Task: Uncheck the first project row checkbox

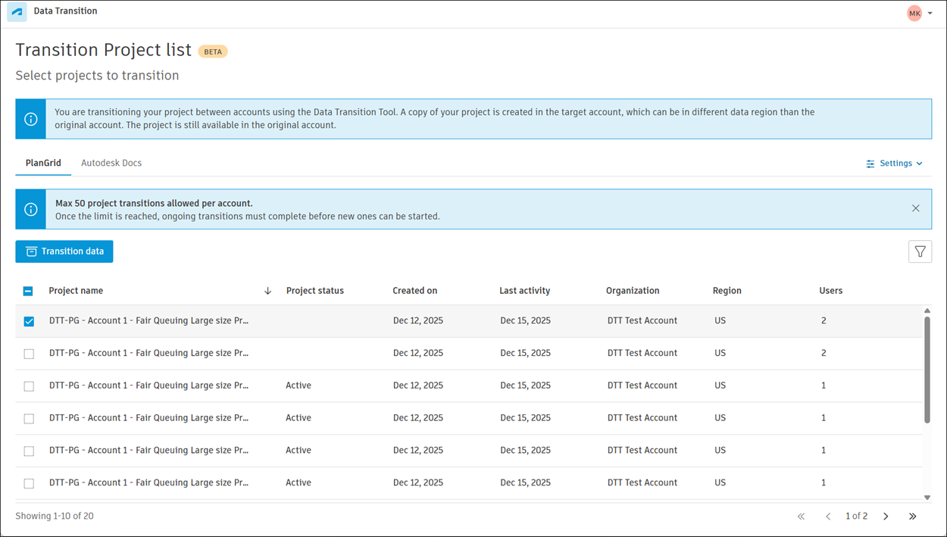Action: click(29, 321)
